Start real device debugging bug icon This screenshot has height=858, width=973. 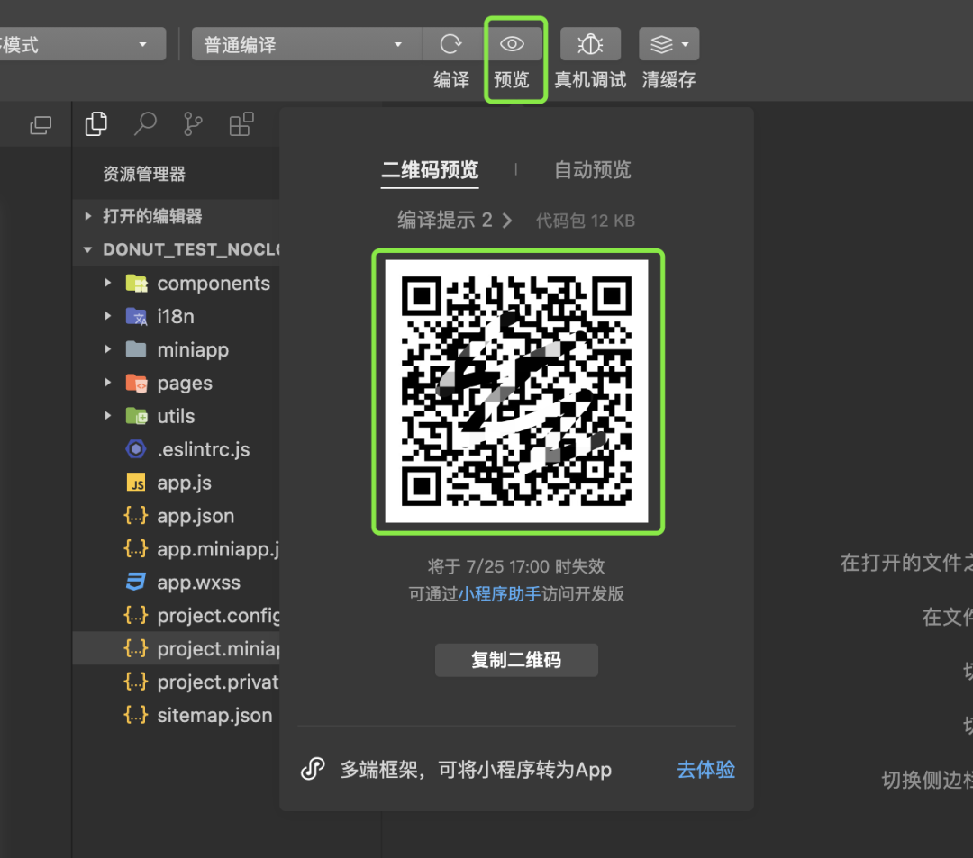pyautogui.click(x=590, y=44)
